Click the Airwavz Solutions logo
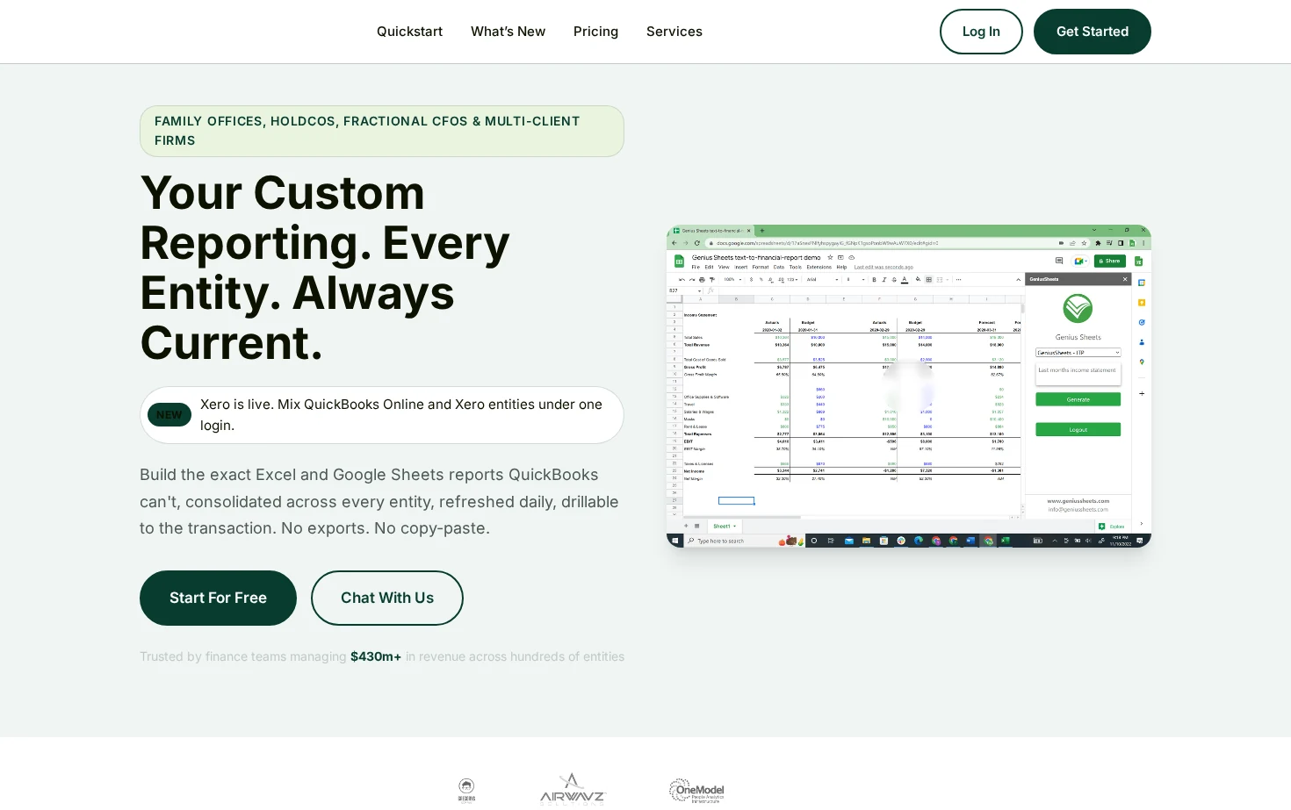 (573, 789)
